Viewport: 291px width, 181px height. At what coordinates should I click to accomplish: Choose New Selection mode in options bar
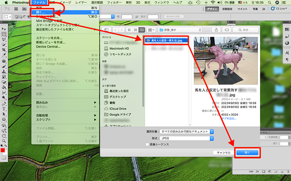point(17,17)
